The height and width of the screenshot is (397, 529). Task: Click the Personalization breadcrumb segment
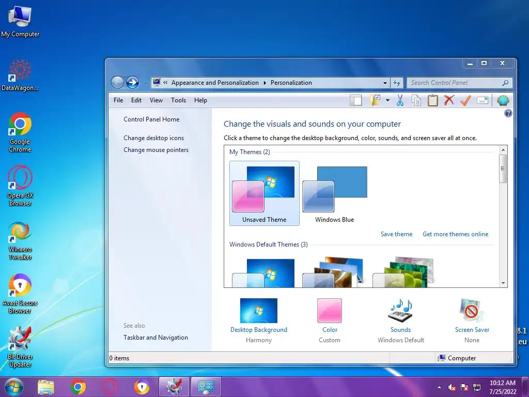coord(291,83)
